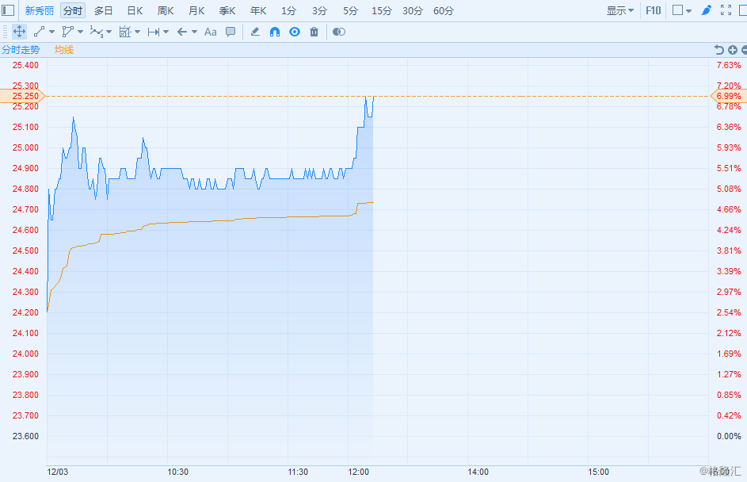
Task: Switch to the 月K monthly candlestick tab
Action: pyautogui.click(x=196, y=10)
